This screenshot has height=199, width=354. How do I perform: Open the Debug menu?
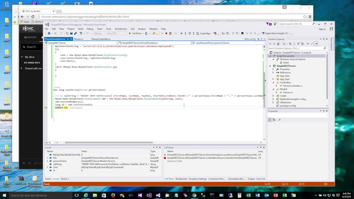[x=90, y=29]
